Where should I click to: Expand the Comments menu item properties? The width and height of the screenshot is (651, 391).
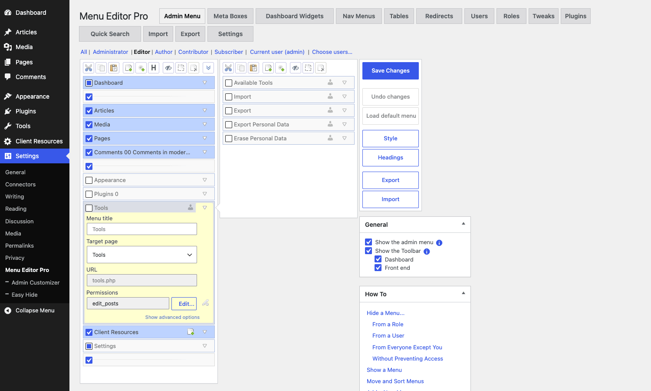pos(205,152)
